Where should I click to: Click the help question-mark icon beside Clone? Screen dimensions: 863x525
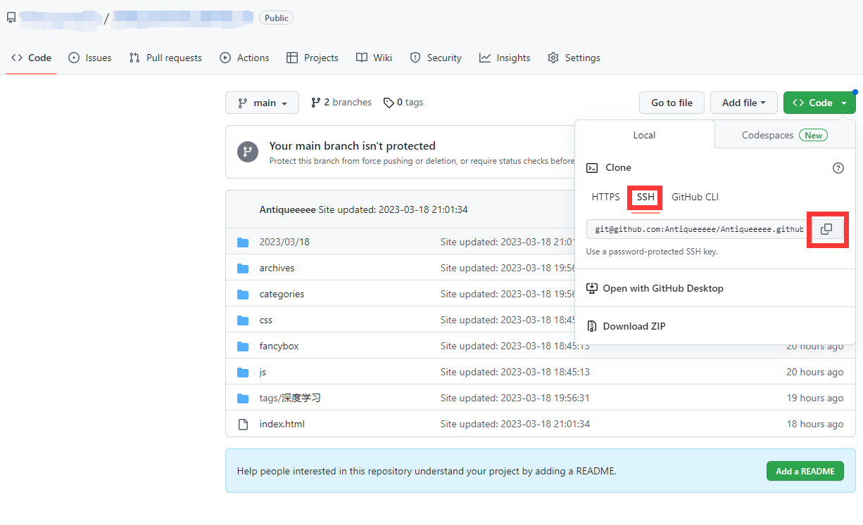[838, 168]
